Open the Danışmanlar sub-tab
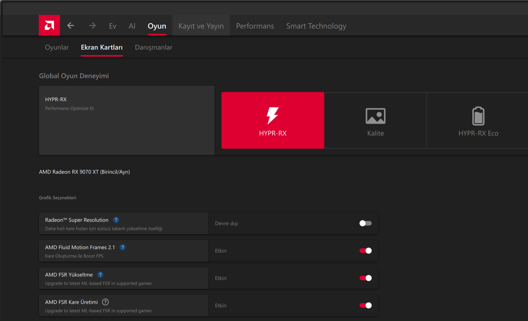The width and height of the screenshot is (528, 321). coord(154,47)
